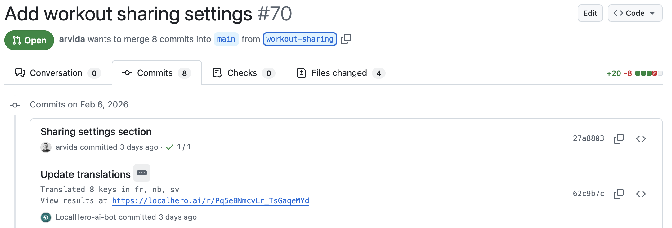Click the pull request Open status badge
This screenshot has width=672, height=228.
click(29, 40)
